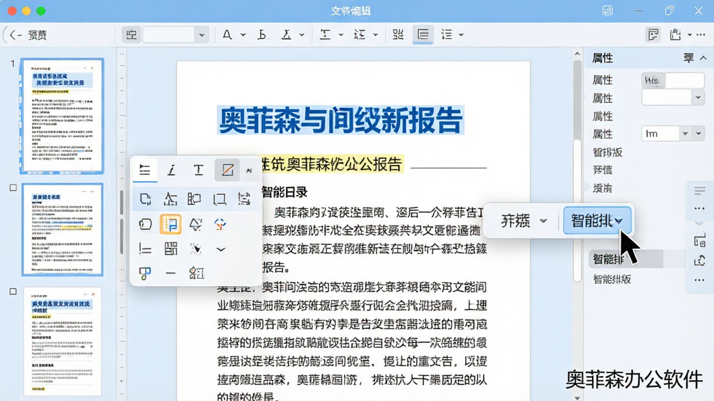Open page 1 thumbnail in the sidebar
The height and width of the screenshot is (401, 714).
point(62,116)
